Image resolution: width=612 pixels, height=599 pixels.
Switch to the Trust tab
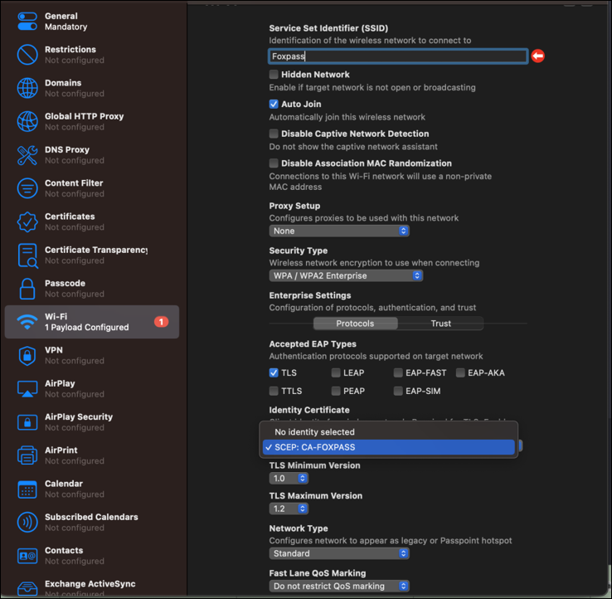pyautogui.click(x=440, y=324)
